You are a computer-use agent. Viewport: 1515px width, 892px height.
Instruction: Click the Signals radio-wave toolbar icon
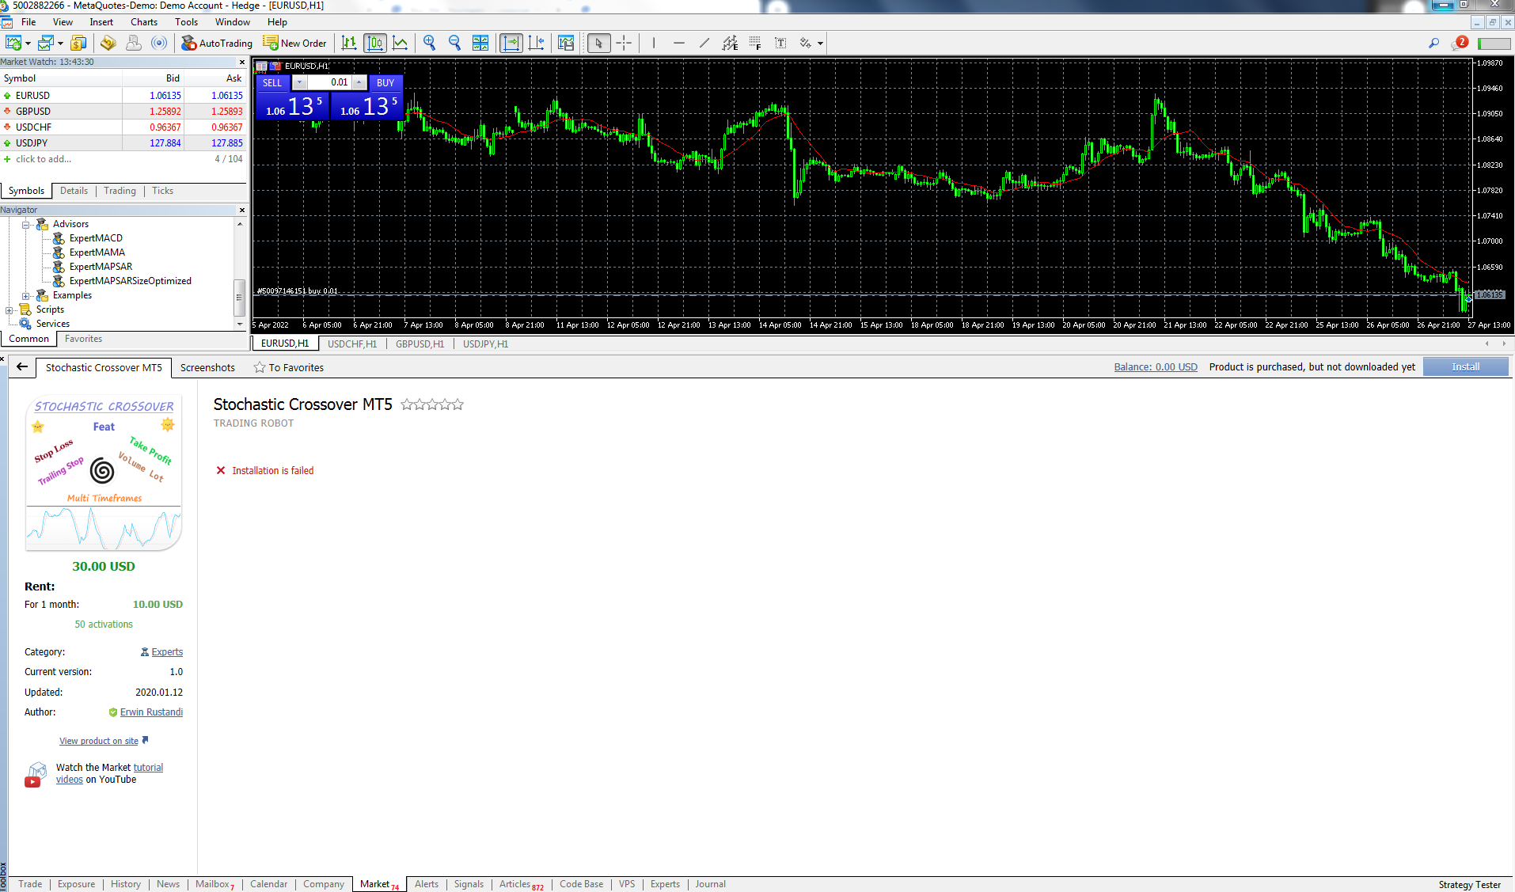click(x=159, y=43)
